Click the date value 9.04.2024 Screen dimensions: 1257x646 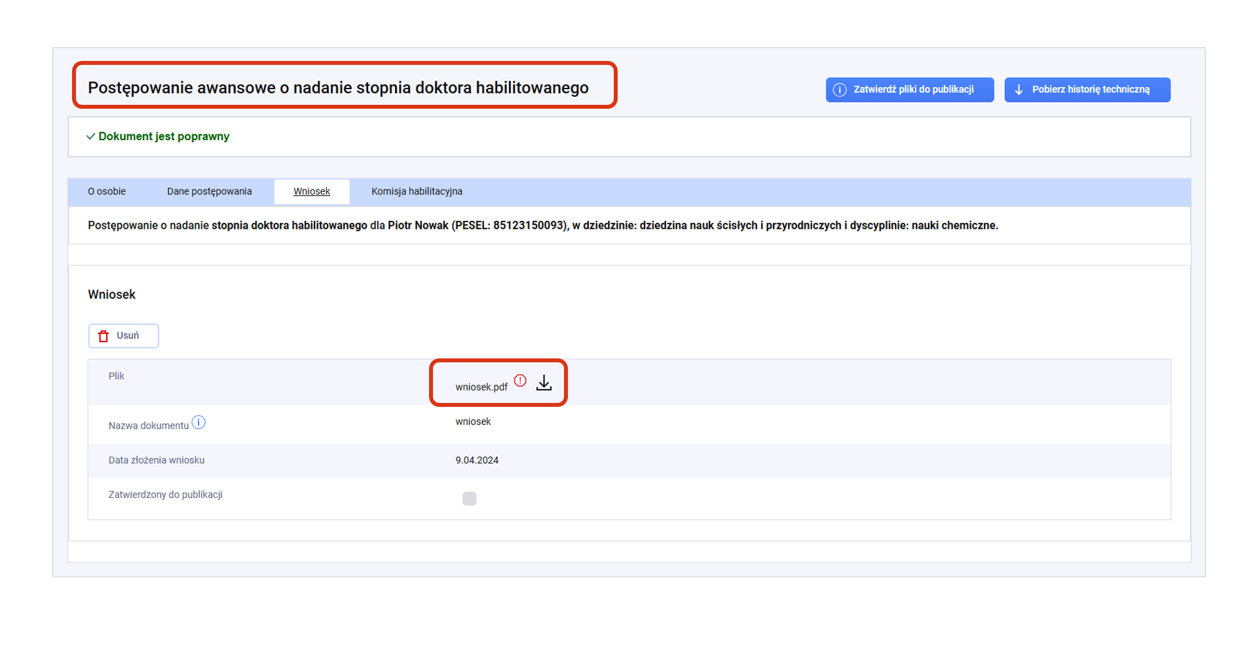coord(477,461)
